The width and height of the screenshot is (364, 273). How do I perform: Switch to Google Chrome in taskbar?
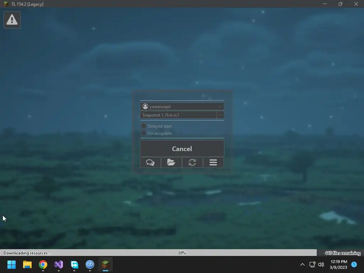coord(43,264)
